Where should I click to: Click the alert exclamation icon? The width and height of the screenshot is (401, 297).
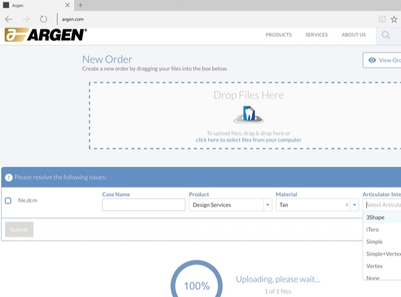coord(9,177)
